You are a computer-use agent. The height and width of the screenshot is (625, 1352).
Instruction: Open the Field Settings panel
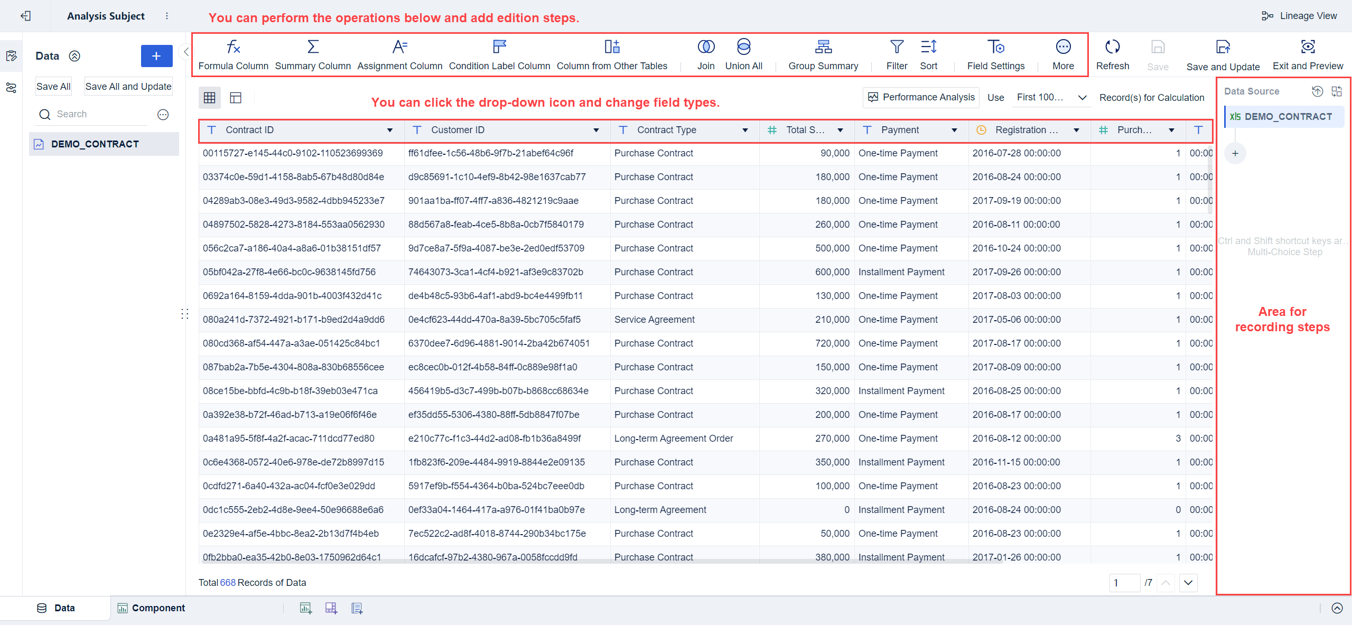[995, 54]
